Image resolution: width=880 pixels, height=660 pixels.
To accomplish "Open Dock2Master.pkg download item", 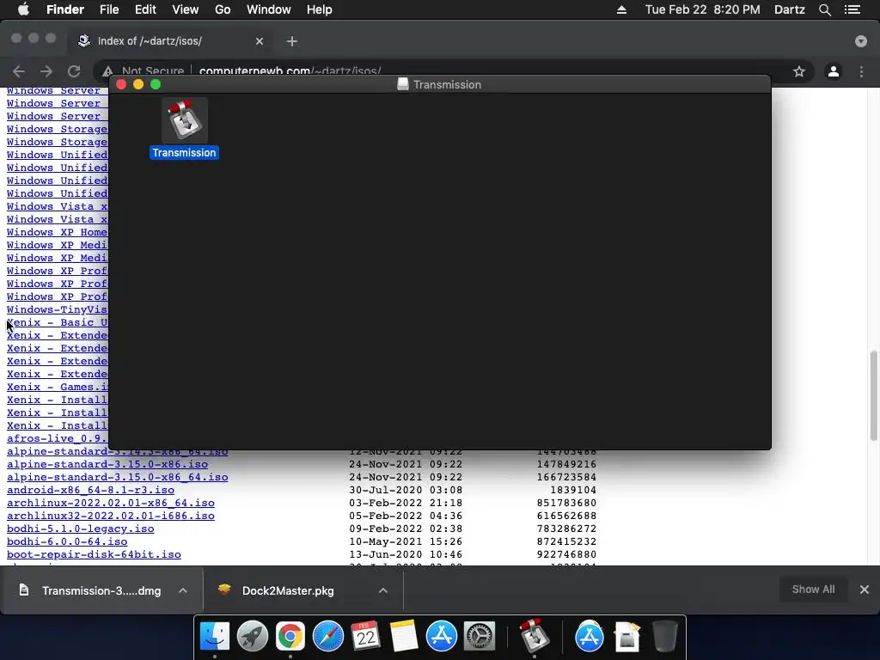I will pyautogui.click(x=288, y=590).
